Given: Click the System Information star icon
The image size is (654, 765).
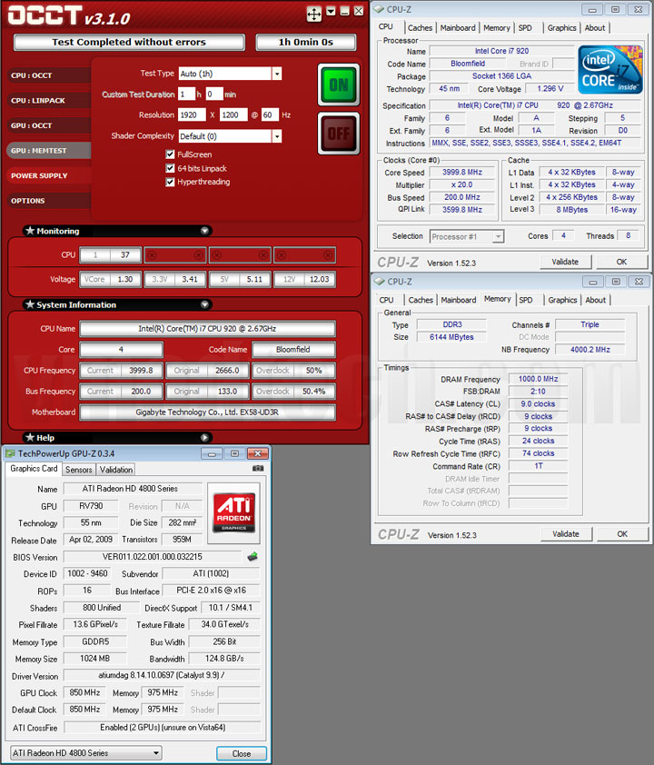Looking at the screenshot, I should click(30, 304).
